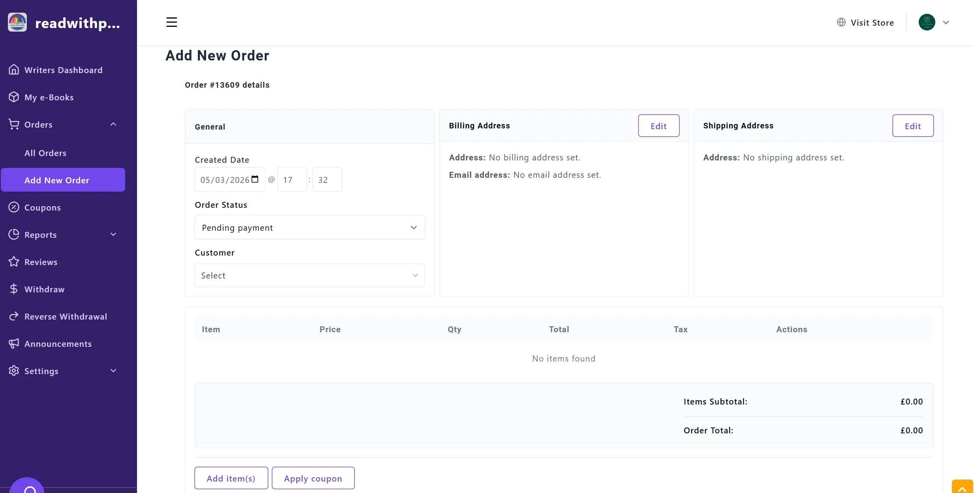This screenshot has width=974, height=493.
Task: Click the Coupons percent icon
Action: 14,207
